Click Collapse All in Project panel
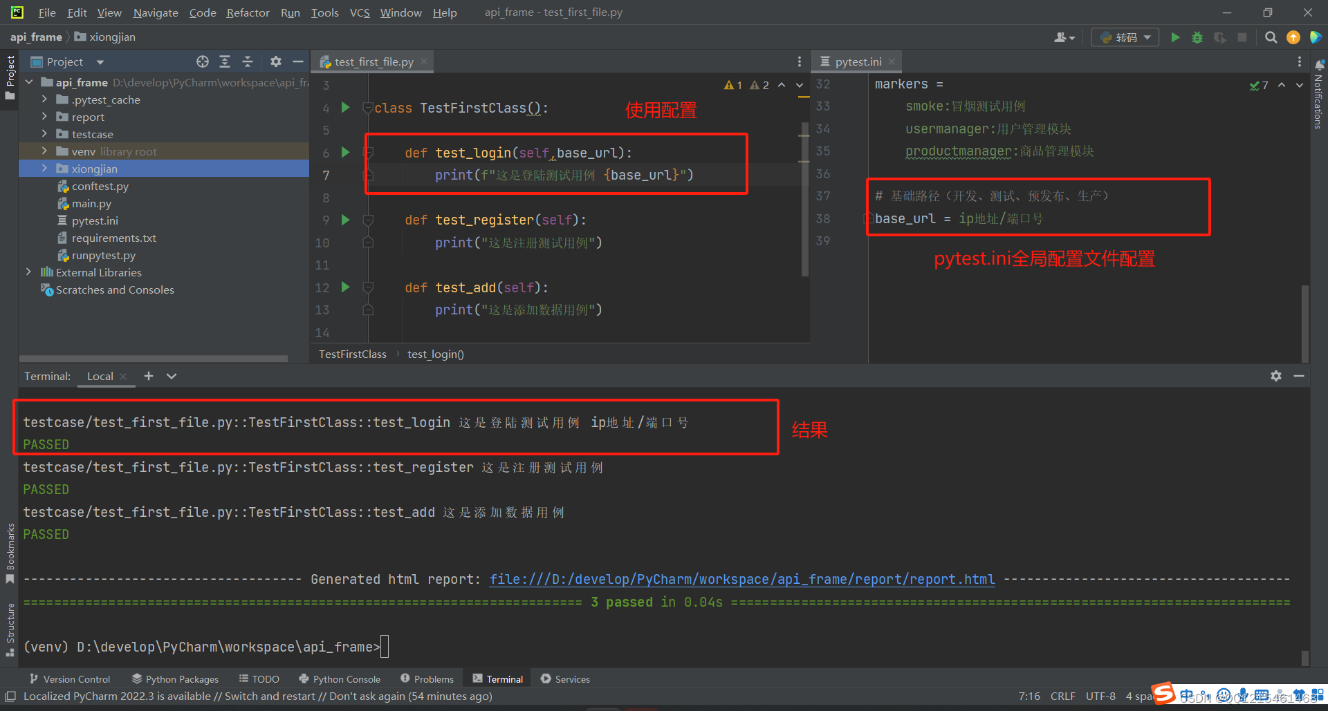 coord(248,61)
